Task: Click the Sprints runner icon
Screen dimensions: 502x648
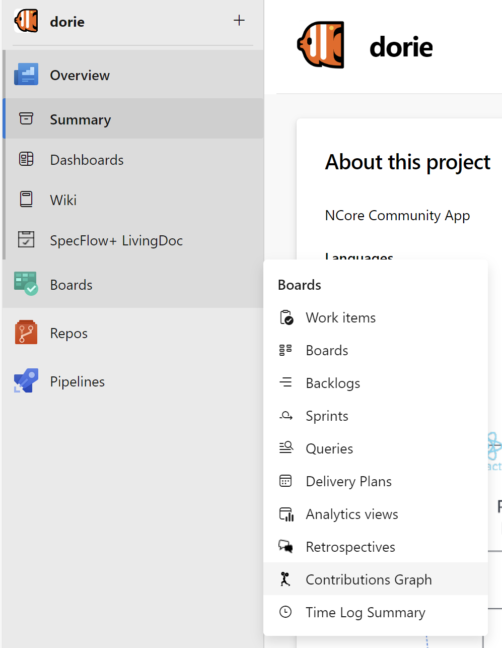Action: (286, 416)
